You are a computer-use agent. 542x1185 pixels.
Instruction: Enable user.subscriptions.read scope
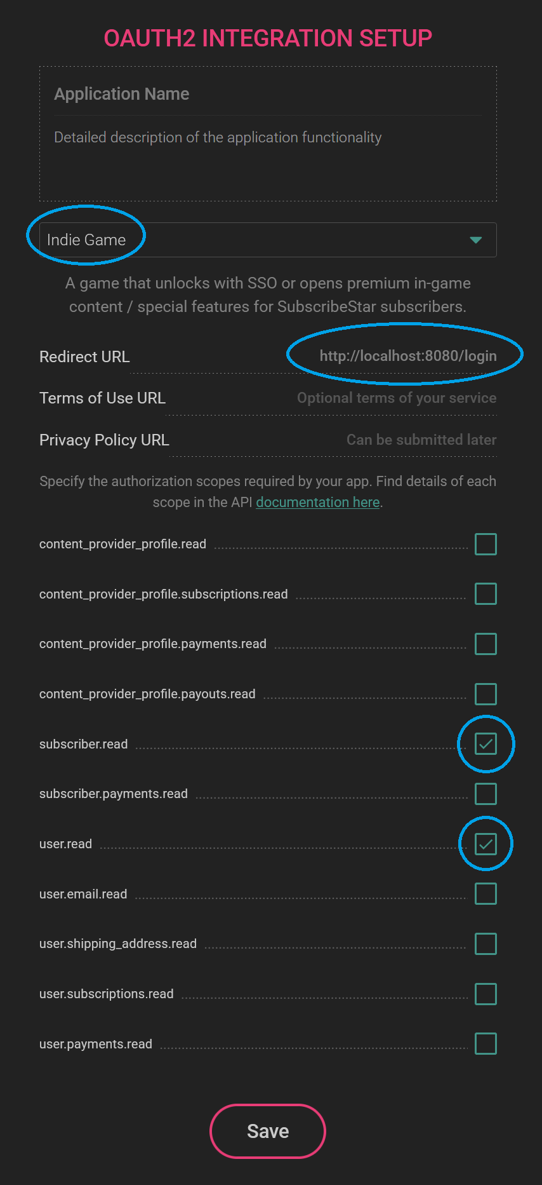coord(486,994)
